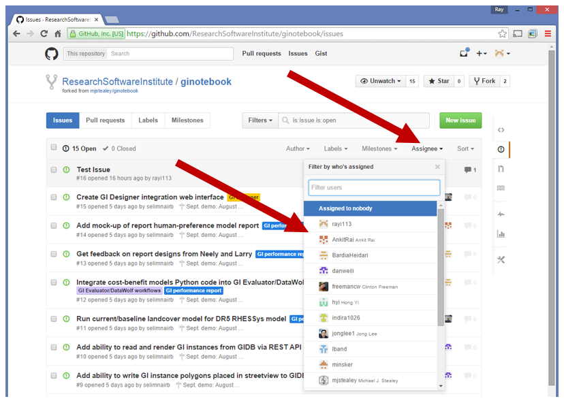Check the Get feedback on report designs checkbox
The width and height of the screenshot is (564, 401).
click(x=54, y=254)
